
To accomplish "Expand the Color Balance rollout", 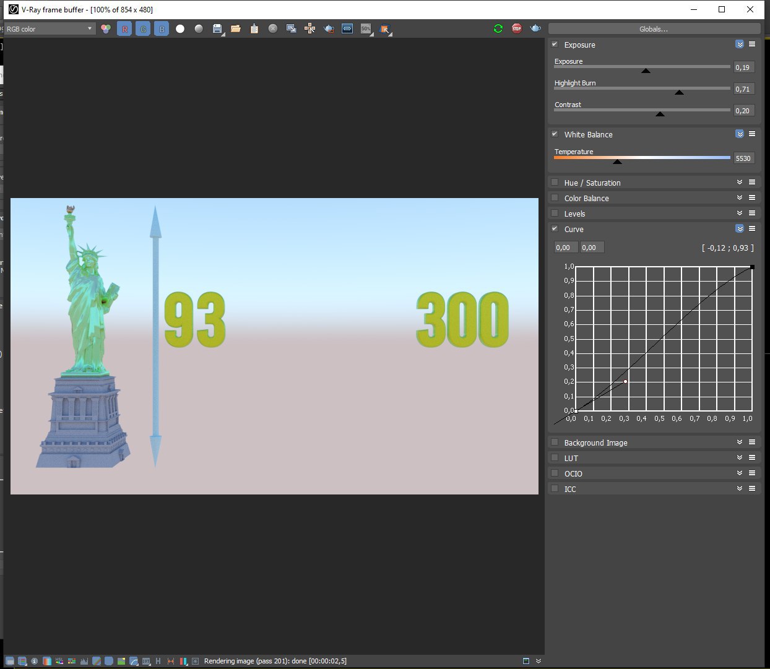I will [740, 198].
